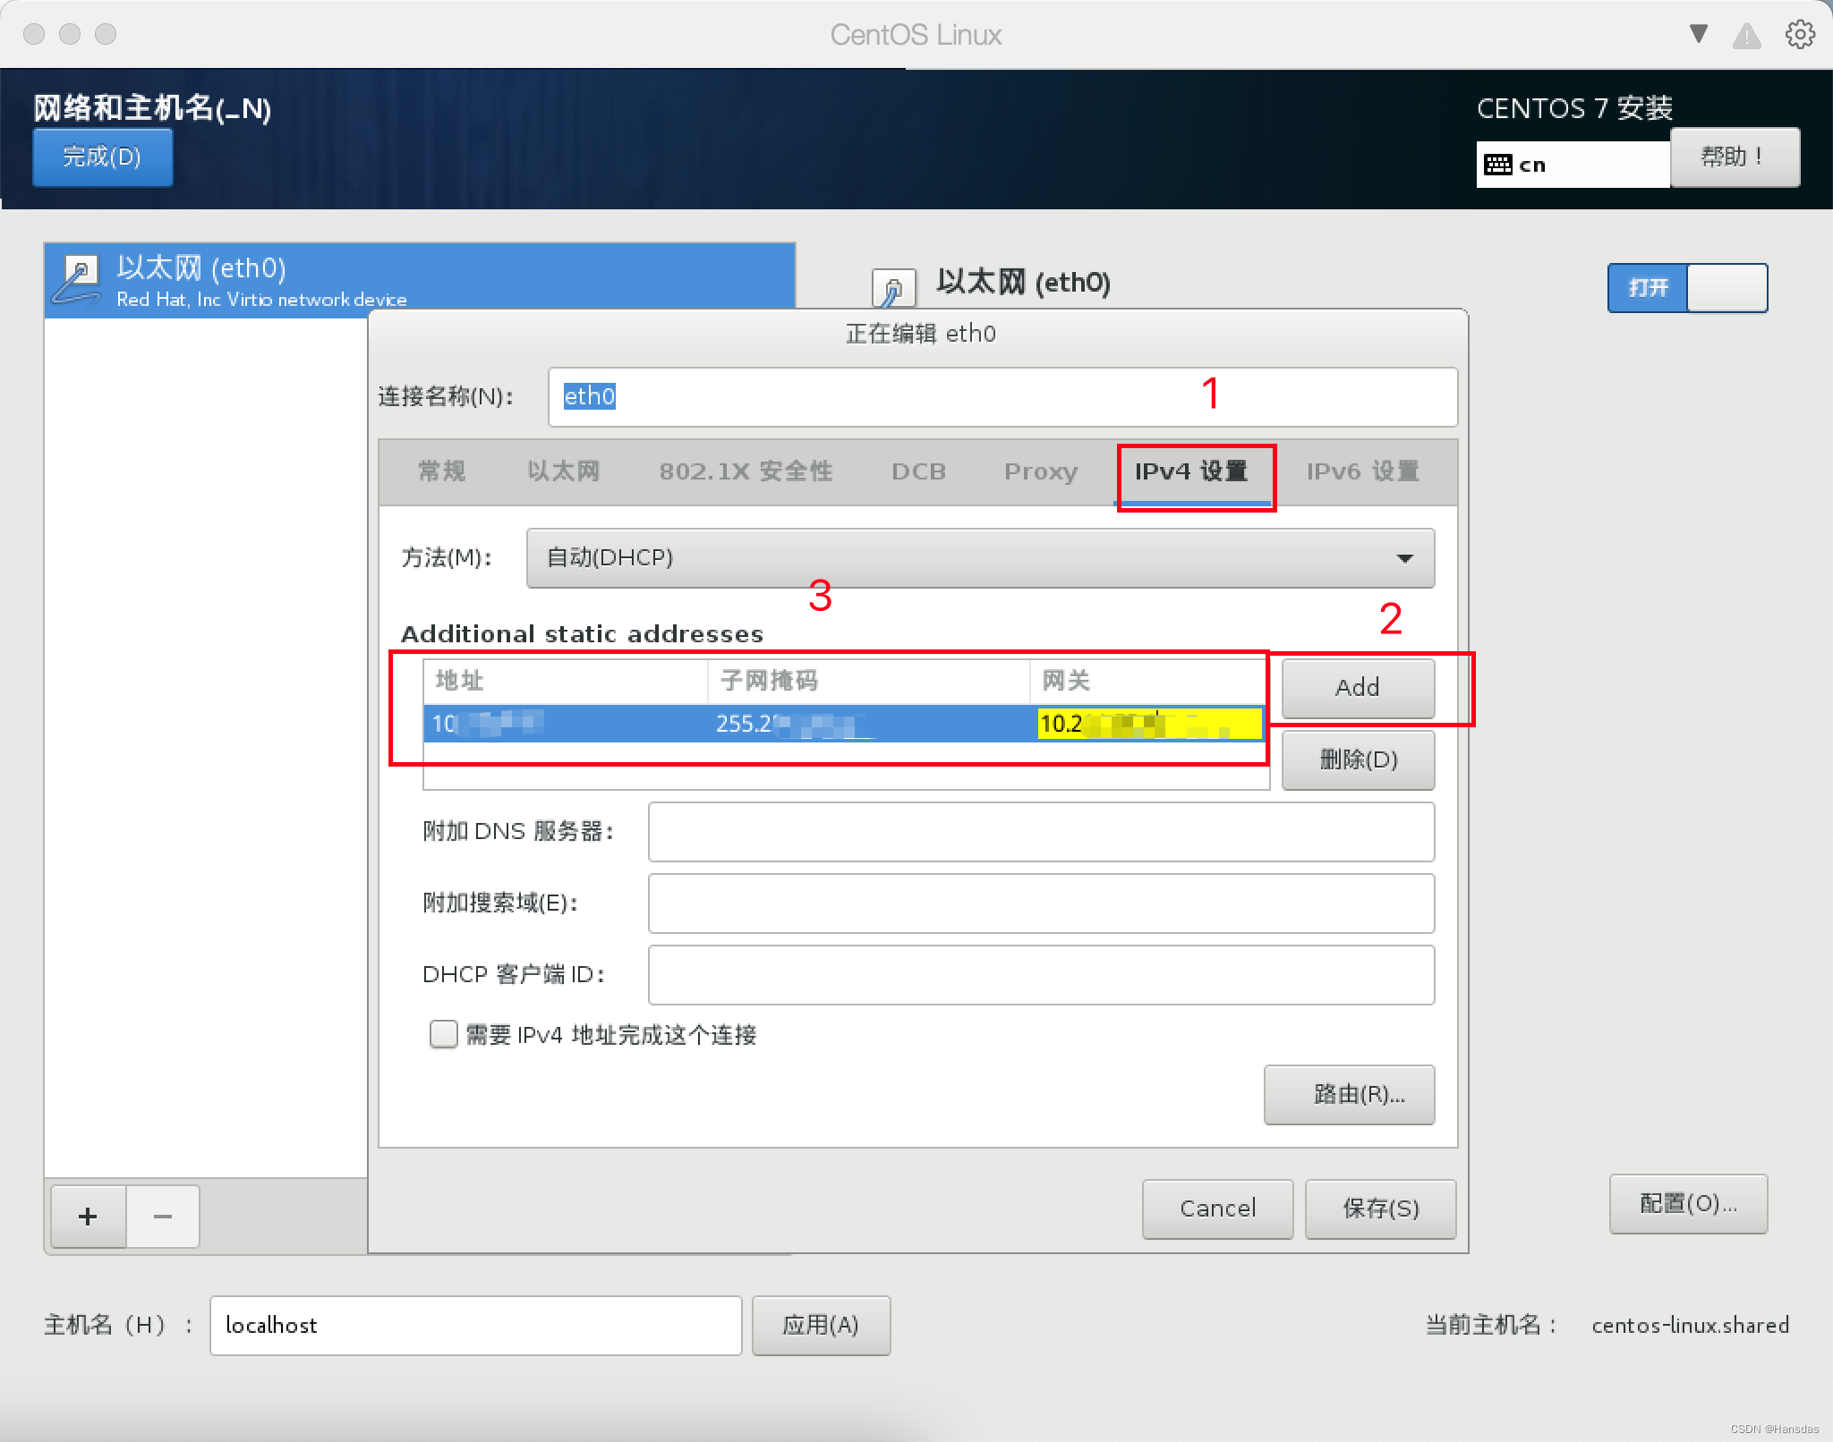The image size is (1833, 1442).
Task: Select the highlighted gateway cell in address table
Action: coord(1149,723)
